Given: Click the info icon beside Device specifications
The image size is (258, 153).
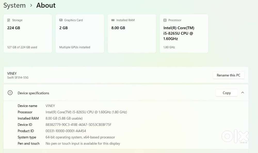Looking at the screenshot, I should tap(10, 93).
